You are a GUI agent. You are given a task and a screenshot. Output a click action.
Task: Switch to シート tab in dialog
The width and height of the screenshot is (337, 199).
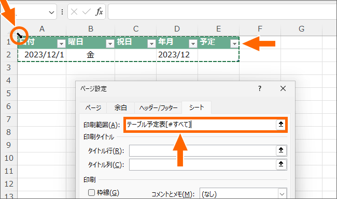[196, 108]
